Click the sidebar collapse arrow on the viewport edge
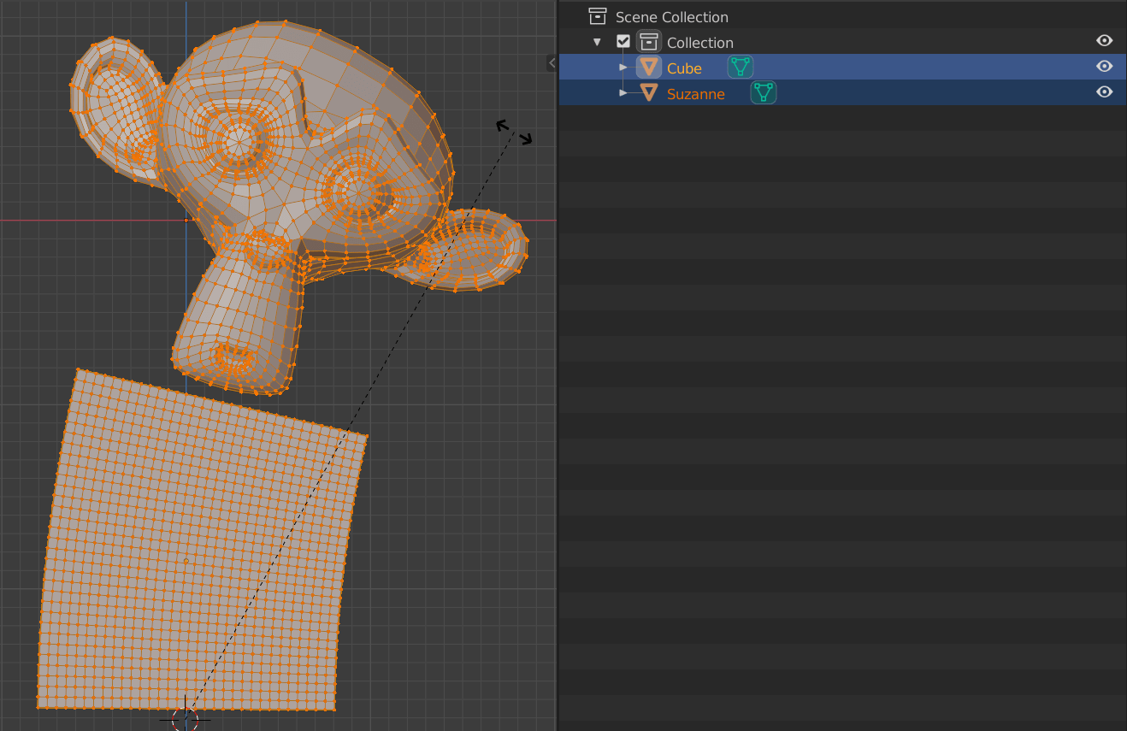Image resolution: width=1127 pixels, height=731 pixels. [552, 62]
